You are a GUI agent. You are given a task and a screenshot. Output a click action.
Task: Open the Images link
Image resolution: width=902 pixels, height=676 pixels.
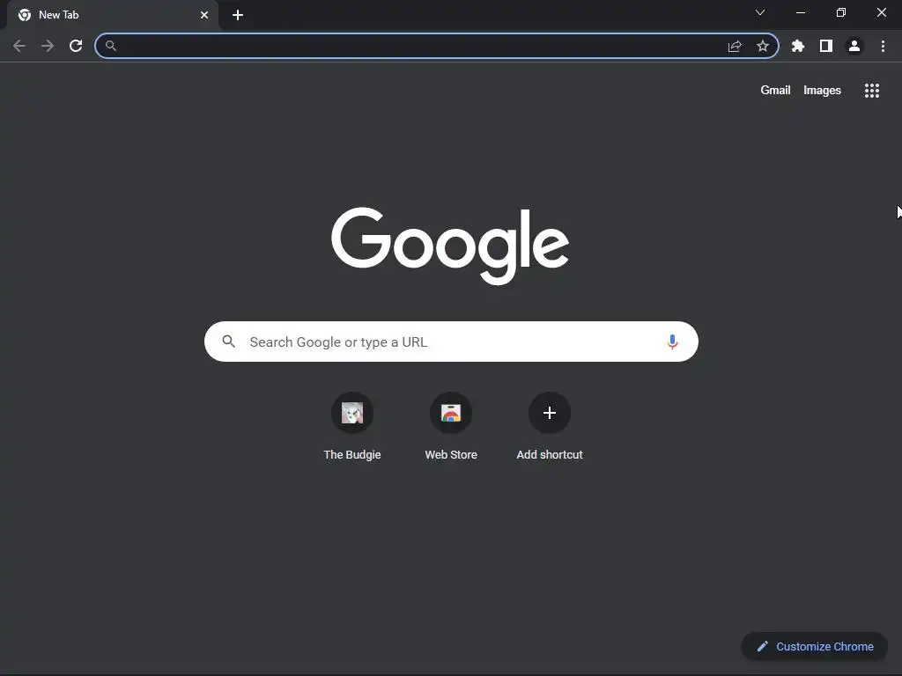tap(822, 91)
